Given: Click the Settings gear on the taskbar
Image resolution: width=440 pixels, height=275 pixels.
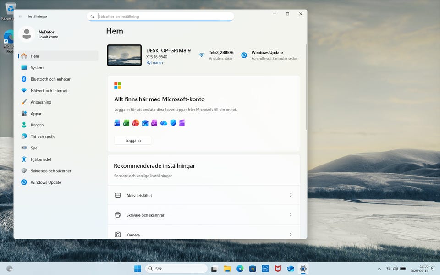Looking at the screenshot, I should (303, 269).
